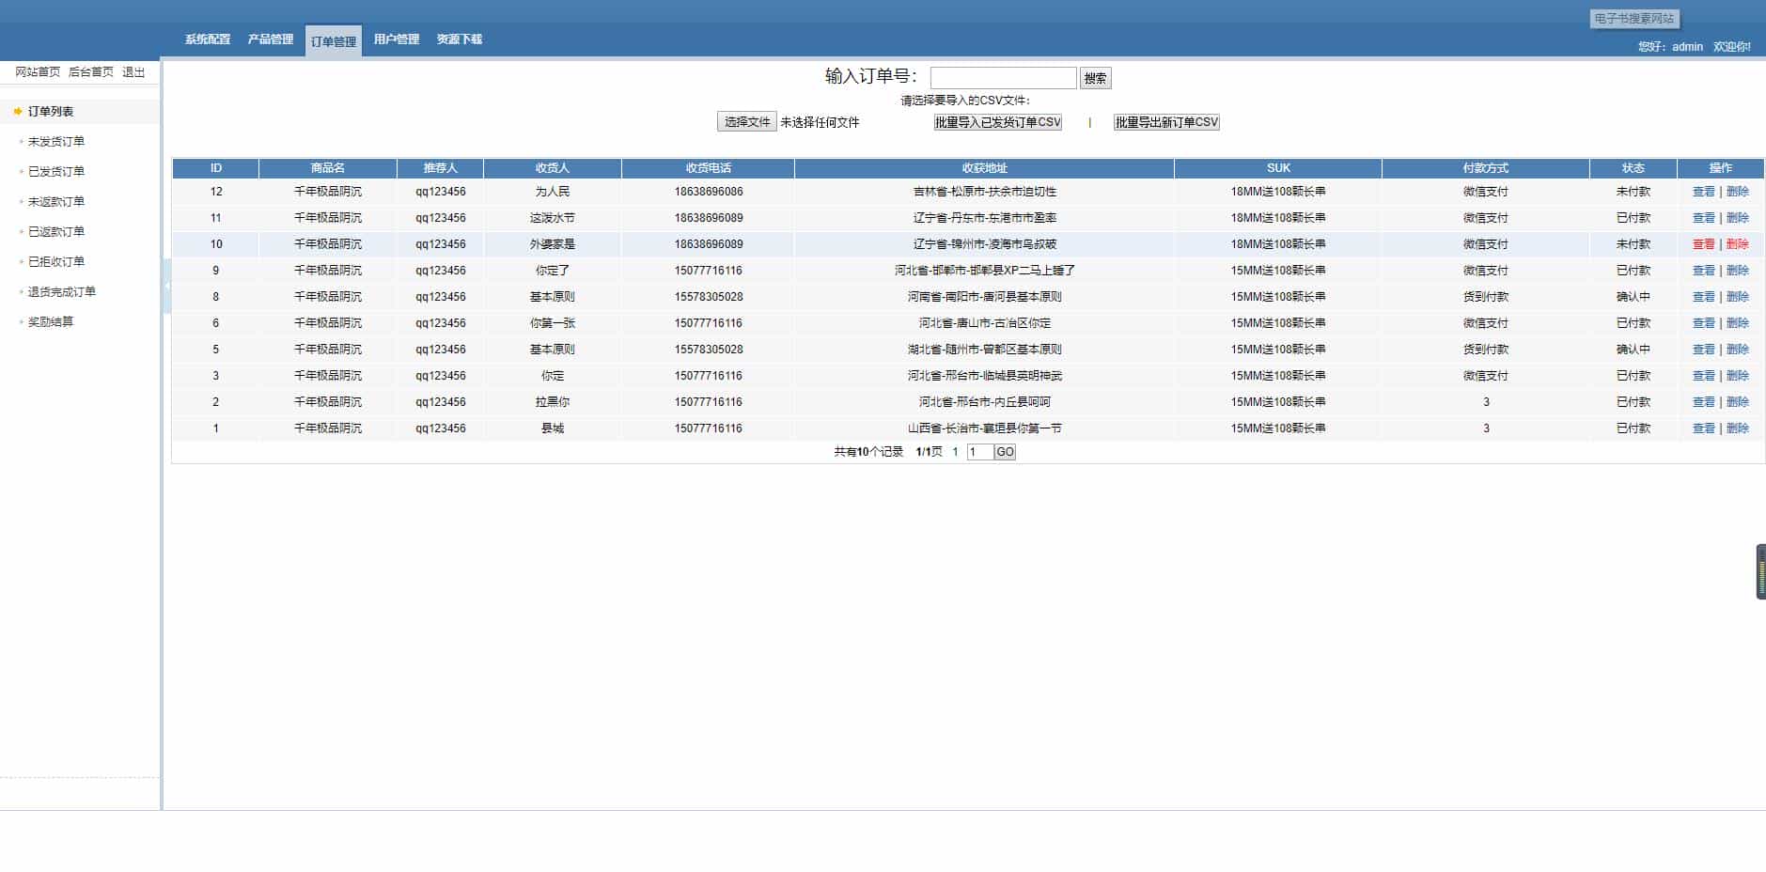Open 未发货订单 in the sidebar
Image resolution: width=1766 pixels, height=872 pixels.
56,142
